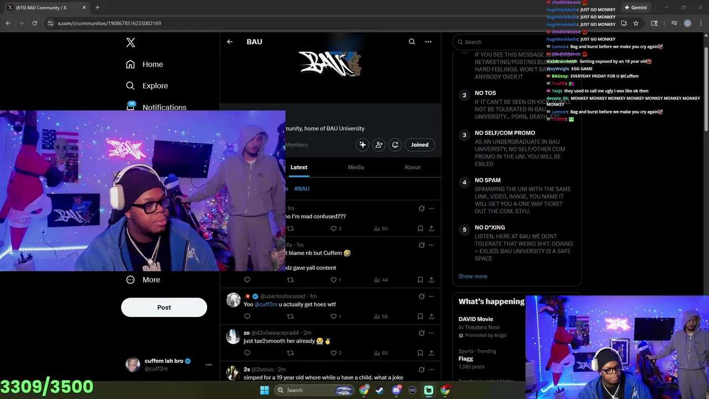This screenshot has height=399, width=709.
Task: Click the 'NO SPAM' rule heading
Action: point(487,180)
